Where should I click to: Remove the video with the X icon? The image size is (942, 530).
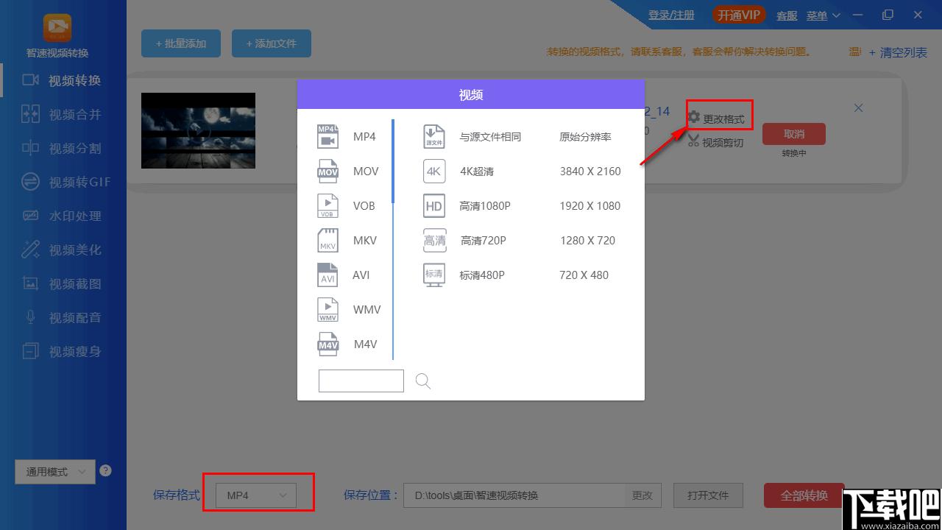(858, 108)
